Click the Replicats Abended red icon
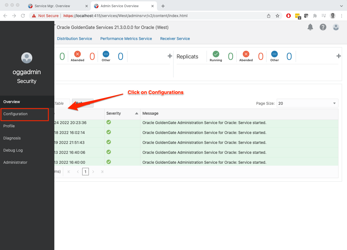The height and width of the screenshot is (250, 347). (246, 54)
